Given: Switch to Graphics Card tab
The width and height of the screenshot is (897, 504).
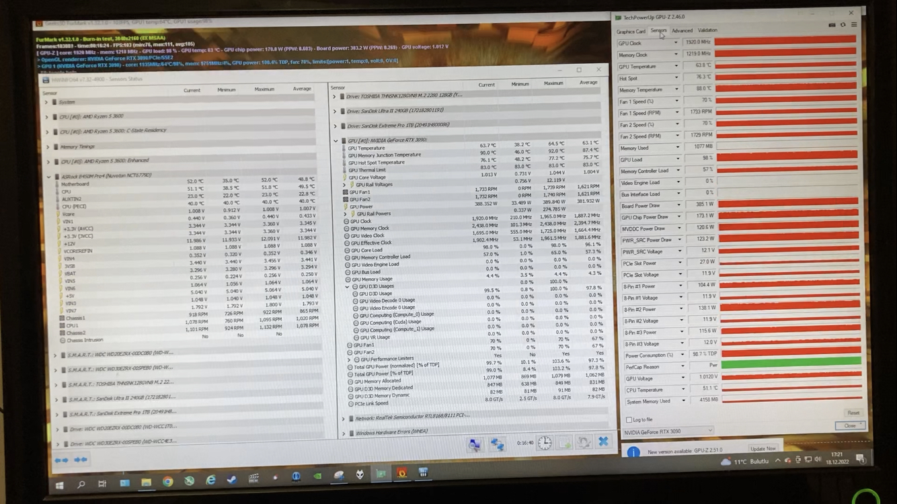Looking at the screenshot, I should tap(631, 32).
